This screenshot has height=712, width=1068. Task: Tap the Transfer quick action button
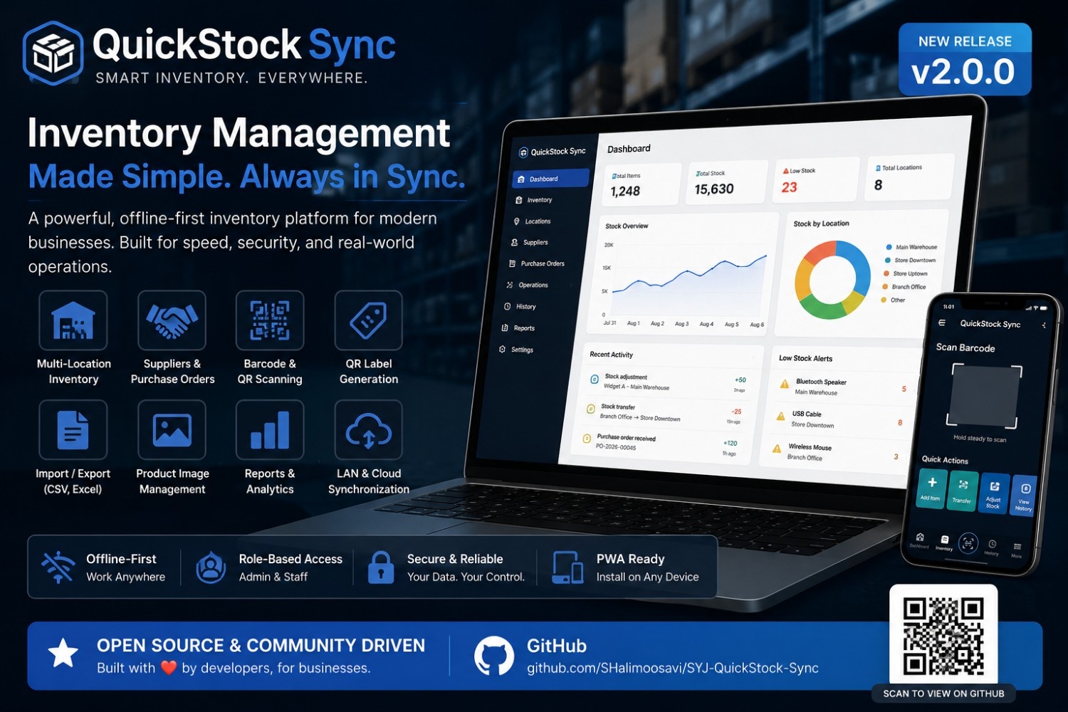click(963, 491)
